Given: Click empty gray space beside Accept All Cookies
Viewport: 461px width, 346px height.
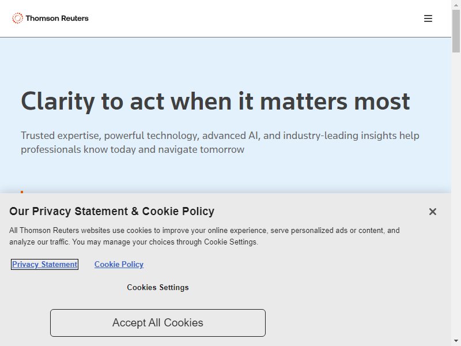Looking at the screenshot, I should 353,323.
